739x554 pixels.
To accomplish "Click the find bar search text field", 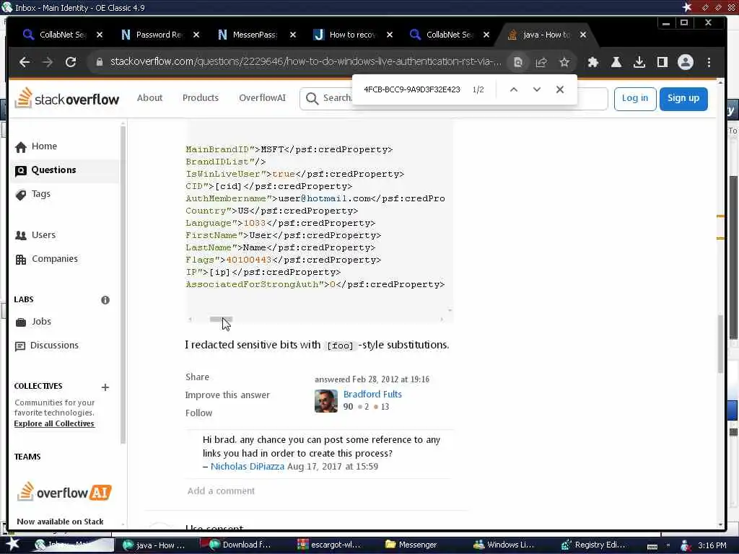I will pos(412,89).
